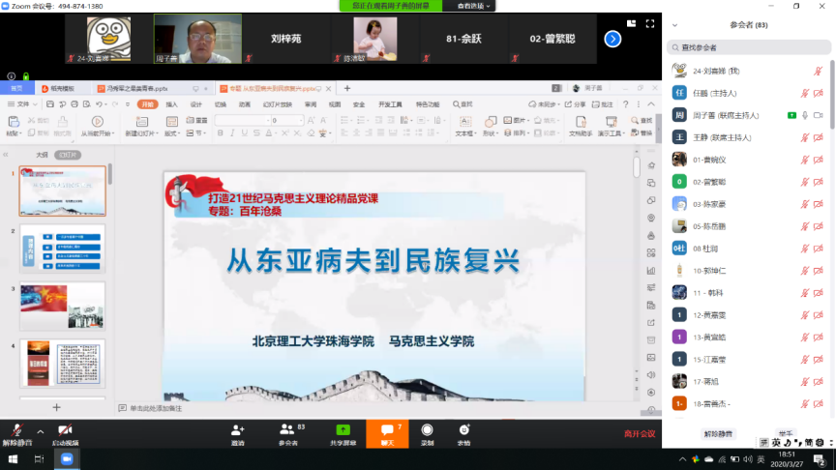Select slide 3 thumbnail with flags
Viewport: 836px width, 470px height.
(x=62, y=306)
